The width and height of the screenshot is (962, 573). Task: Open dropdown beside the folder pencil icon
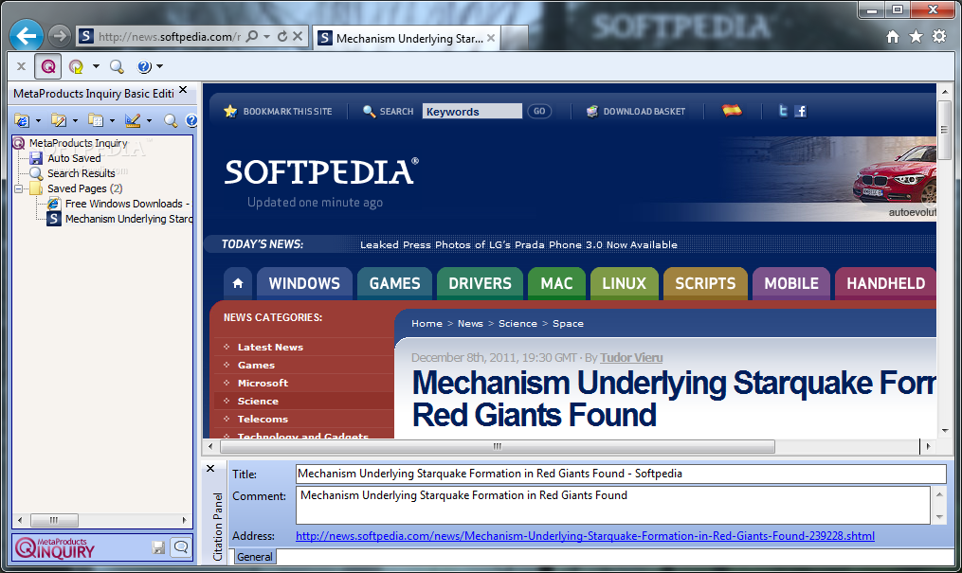click(75, 120)
